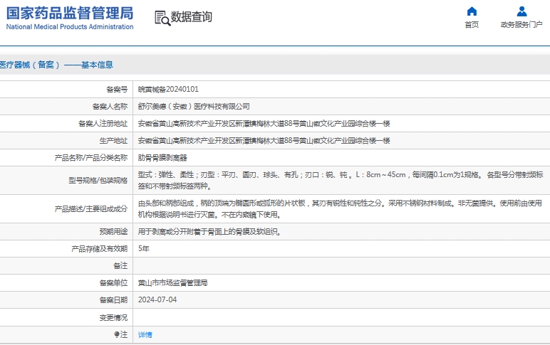
Task: Click the bullet icon beside 注
Action: 116,335
